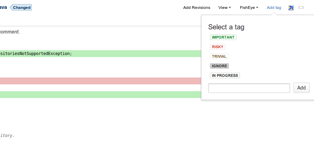Image resolution: width=314 pixels, height=152 pixels.
Task: Select the IN PROGRESS tag
Action: [225, 75]
